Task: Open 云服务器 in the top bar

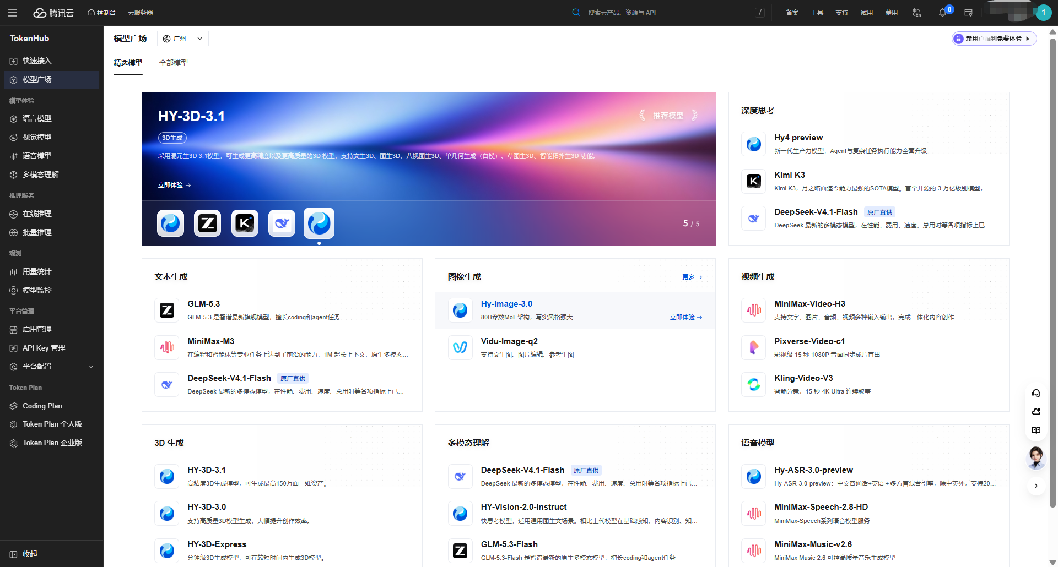Action: [141, 13]
